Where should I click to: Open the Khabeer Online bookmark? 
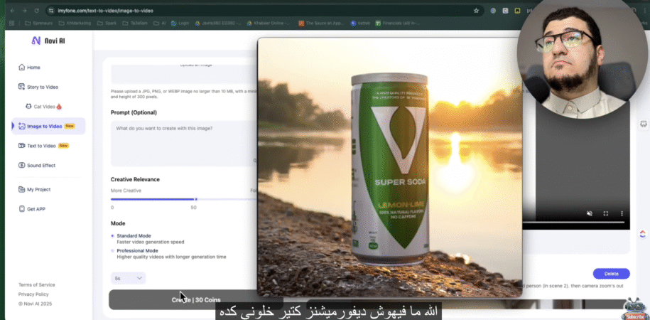(269, 23)
